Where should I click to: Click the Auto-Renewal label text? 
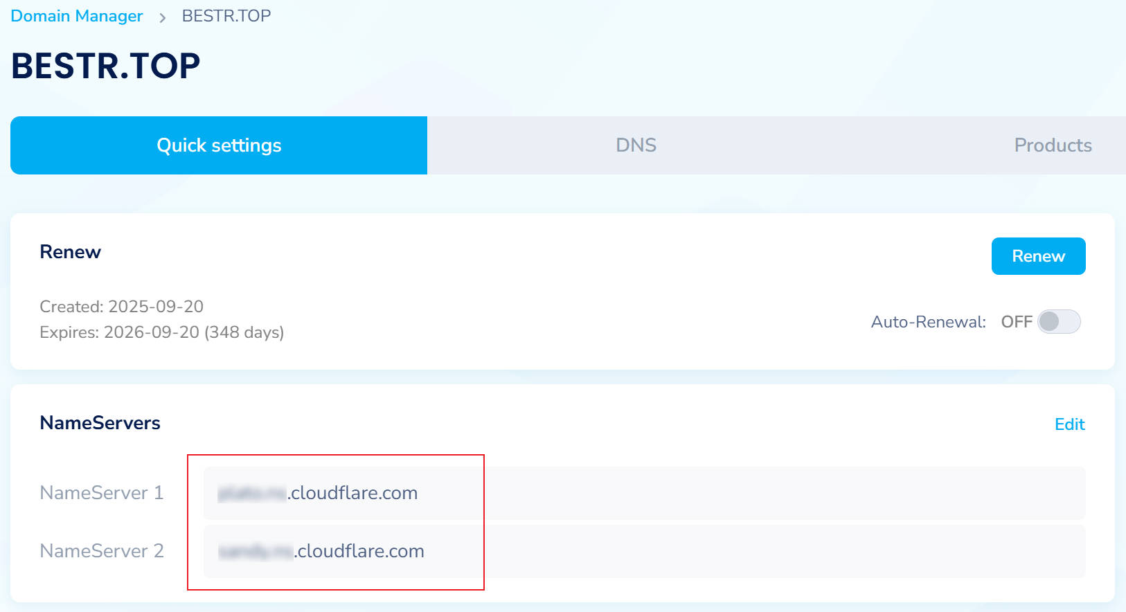click(928, 322)
